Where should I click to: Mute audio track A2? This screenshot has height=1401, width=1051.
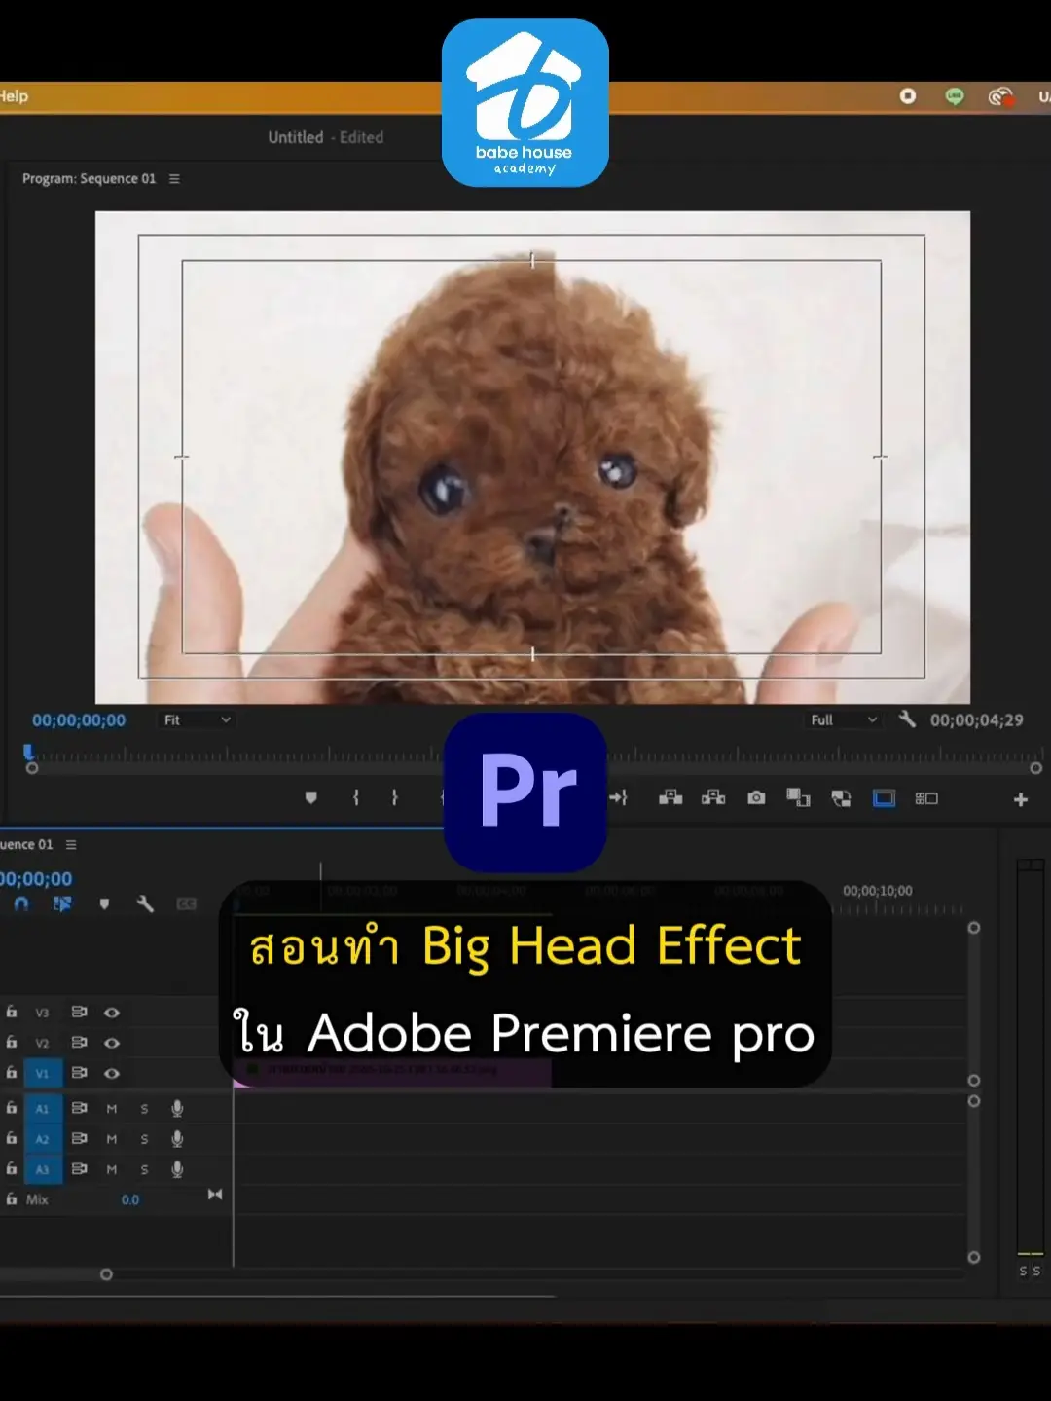pos(111,1139)
